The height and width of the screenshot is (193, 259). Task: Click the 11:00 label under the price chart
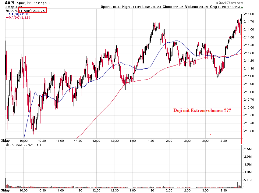60,141
